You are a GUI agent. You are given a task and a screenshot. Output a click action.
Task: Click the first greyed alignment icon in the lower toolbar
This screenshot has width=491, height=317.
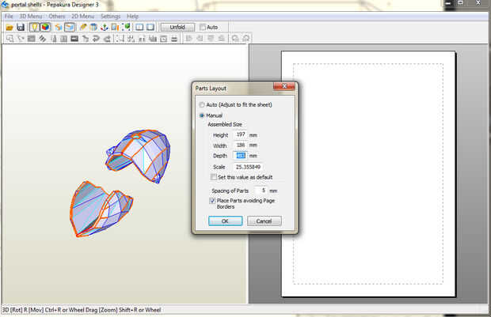(188, 39)
